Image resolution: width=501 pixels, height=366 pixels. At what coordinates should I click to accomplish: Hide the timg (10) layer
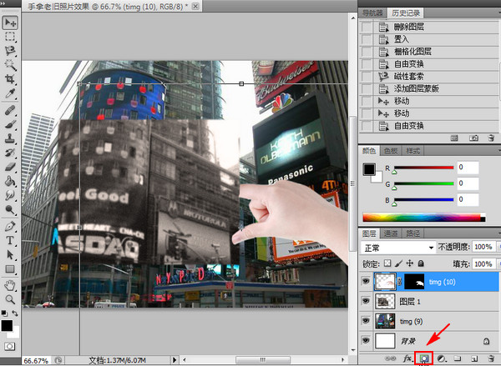(x=366, y=281)
